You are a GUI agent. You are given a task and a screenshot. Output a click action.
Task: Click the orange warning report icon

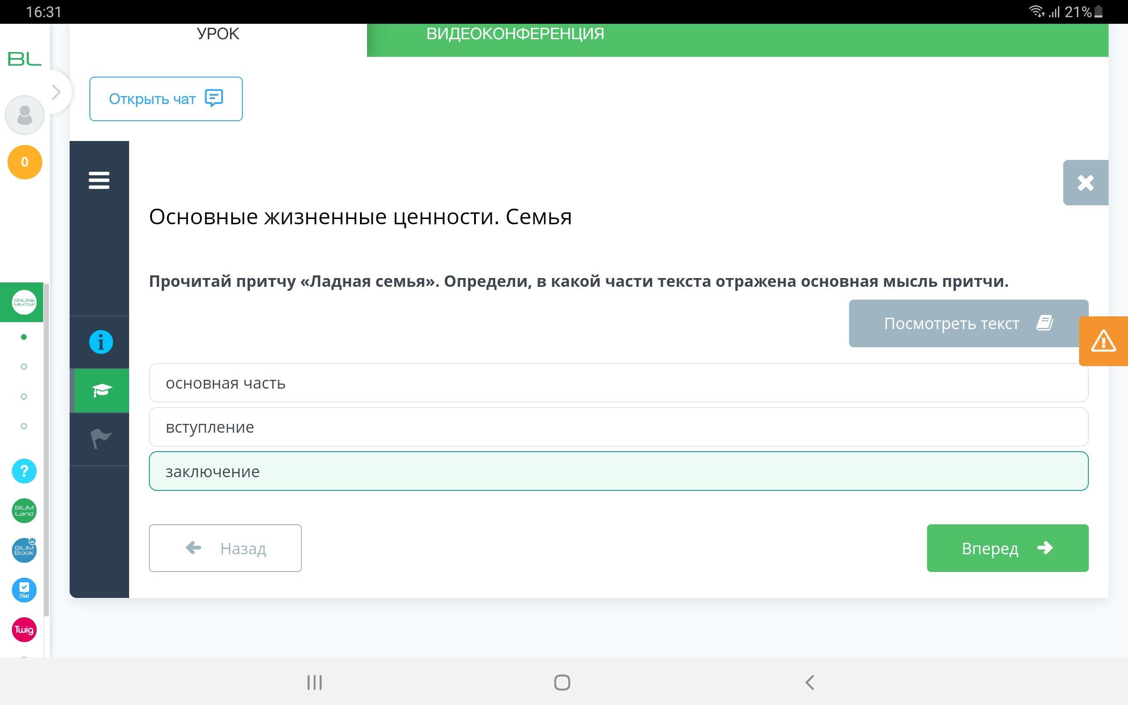[x=1103, y=341]
